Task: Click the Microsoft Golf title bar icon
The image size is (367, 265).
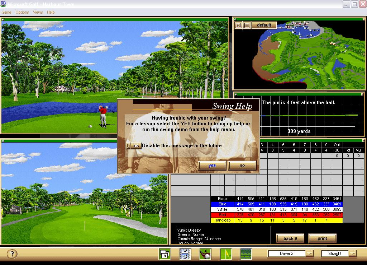Action: [3, 4]
